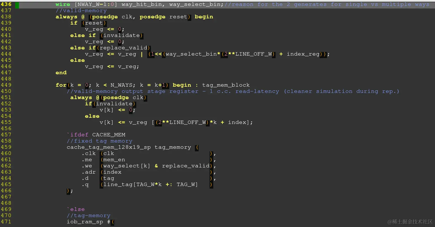Viewport: 435px width, 227px height.
Task: Click 'line_tag[TAG_W*k +: TAG_W]' on line 465
Action: (x=151, y=185)
